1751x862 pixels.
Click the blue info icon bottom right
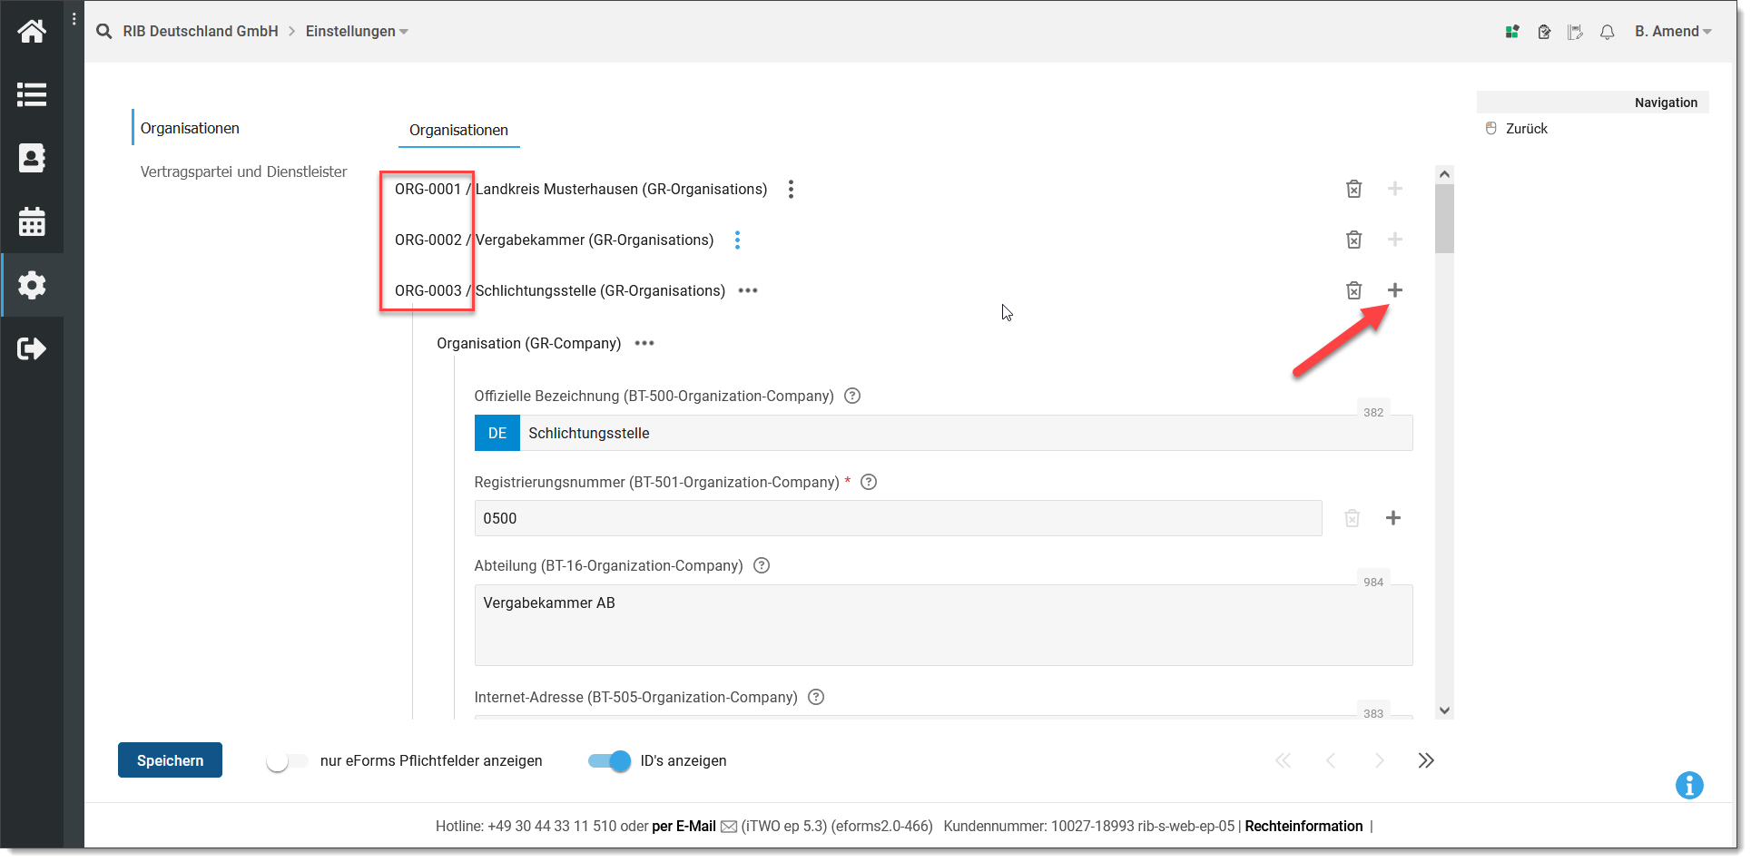[x=1688, y=785]
